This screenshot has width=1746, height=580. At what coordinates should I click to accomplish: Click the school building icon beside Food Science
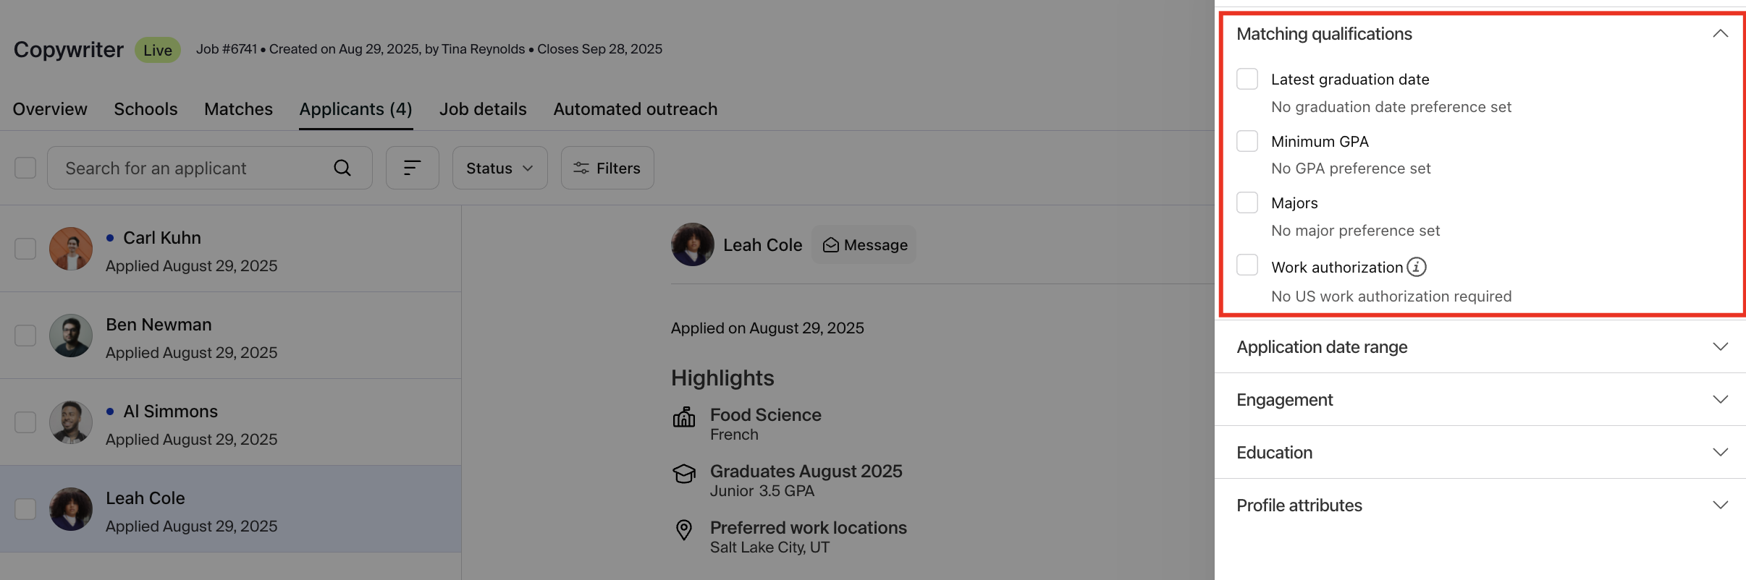point(684,417)
